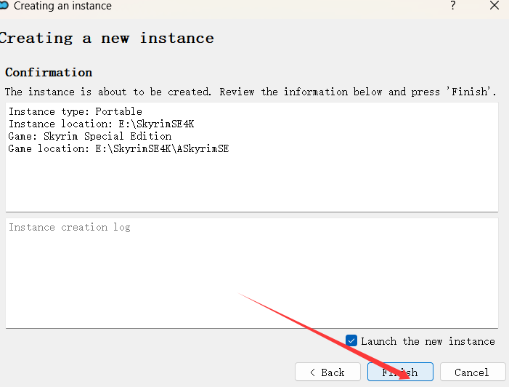Click the Mod Organizer icon in title bar
This screenshot has height=387, width=509.
point(4,6)
